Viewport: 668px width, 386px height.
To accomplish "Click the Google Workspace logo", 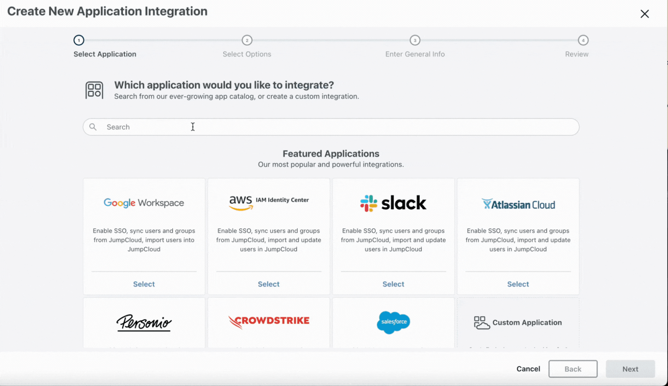I will tap(144, 203).
